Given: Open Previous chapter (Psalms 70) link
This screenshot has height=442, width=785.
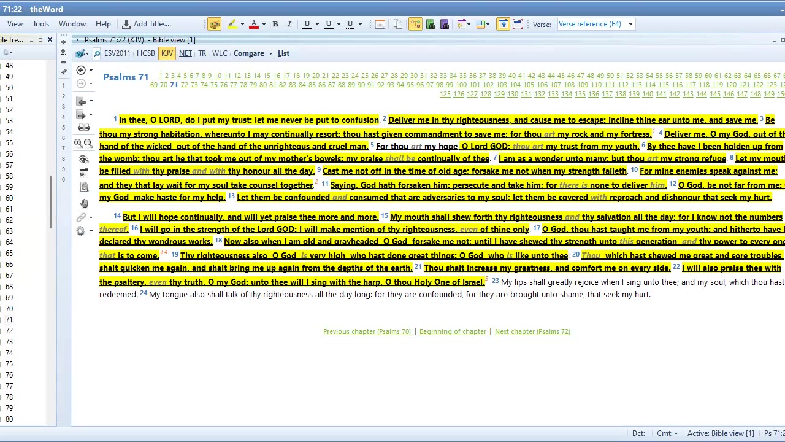Looking at the screenshot, I should 367,331.
